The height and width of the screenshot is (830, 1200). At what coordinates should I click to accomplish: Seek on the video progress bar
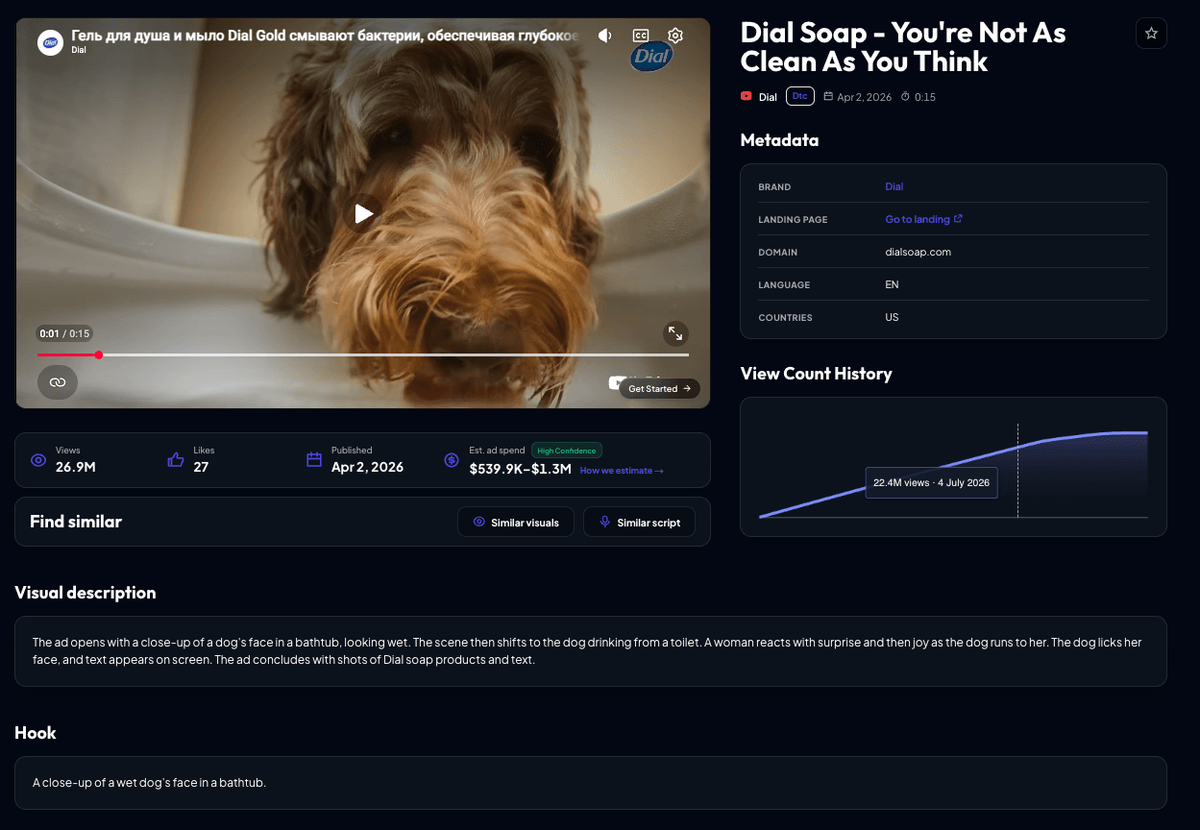[x=363, y=354]
